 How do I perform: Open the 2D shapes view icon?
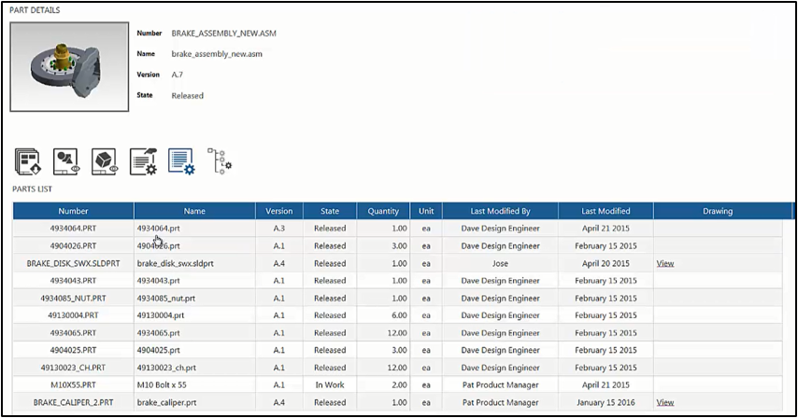(66, 161)
